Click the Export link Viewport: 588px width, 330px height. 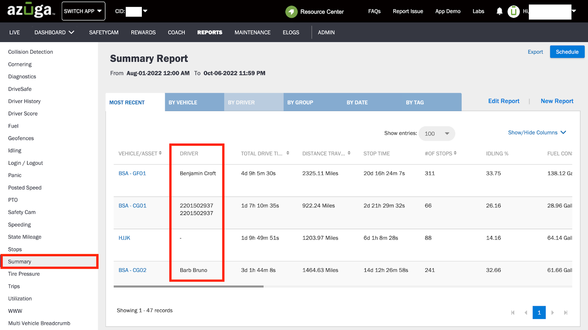pyautogui.click(x=535, y=52)
